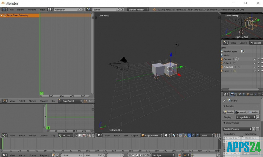Toggle the timeline preview range clock icon

(x=53, y=155)
